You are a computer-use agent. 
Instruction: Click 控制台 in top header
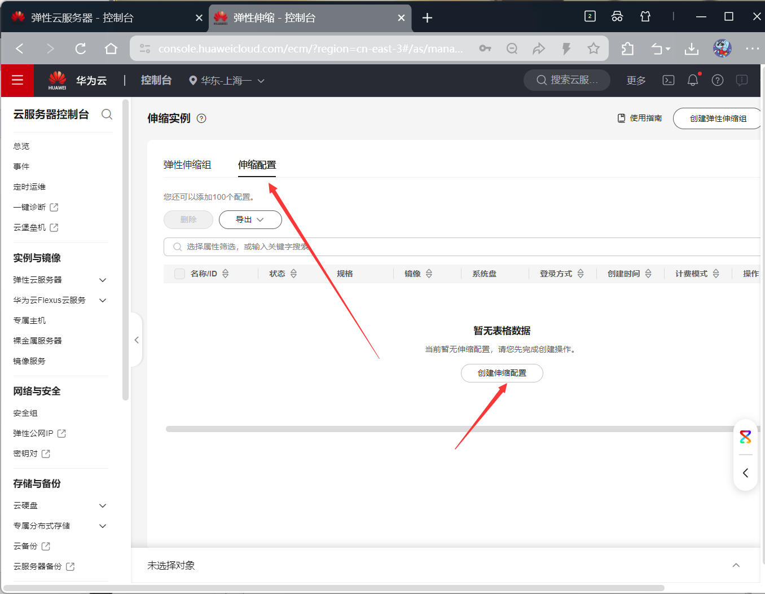click(x=156, y=80)
